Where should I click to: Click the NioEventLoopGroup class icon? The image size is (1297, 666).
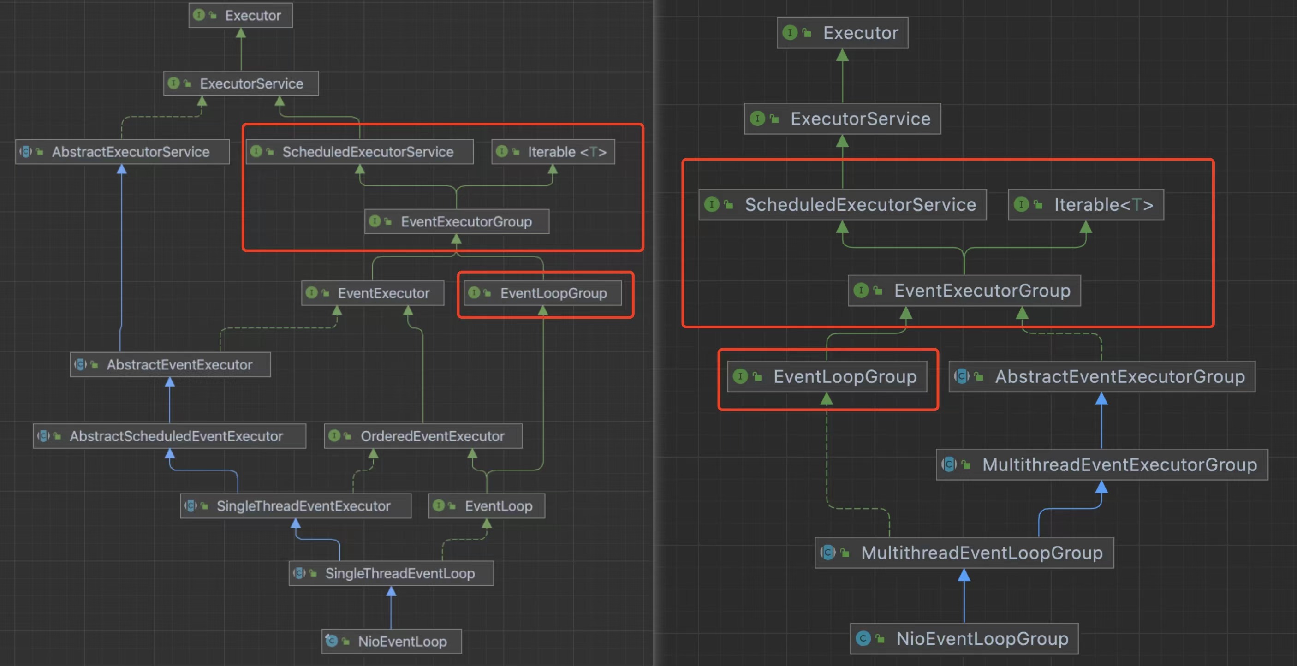[863, 638]
